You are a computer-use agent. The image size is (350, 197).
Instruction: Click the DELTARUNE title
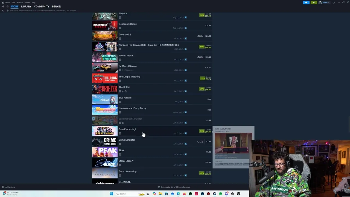click(125, 182)
